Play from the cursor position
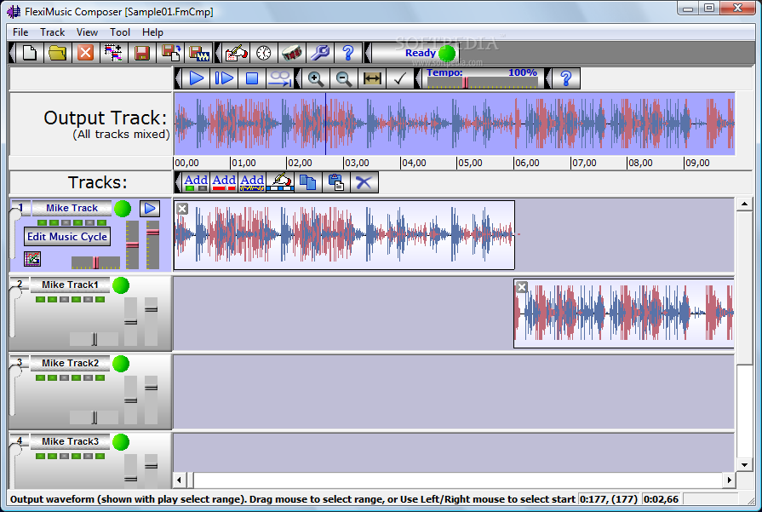The height and width of the screenshot is (512, 762). 224,78
